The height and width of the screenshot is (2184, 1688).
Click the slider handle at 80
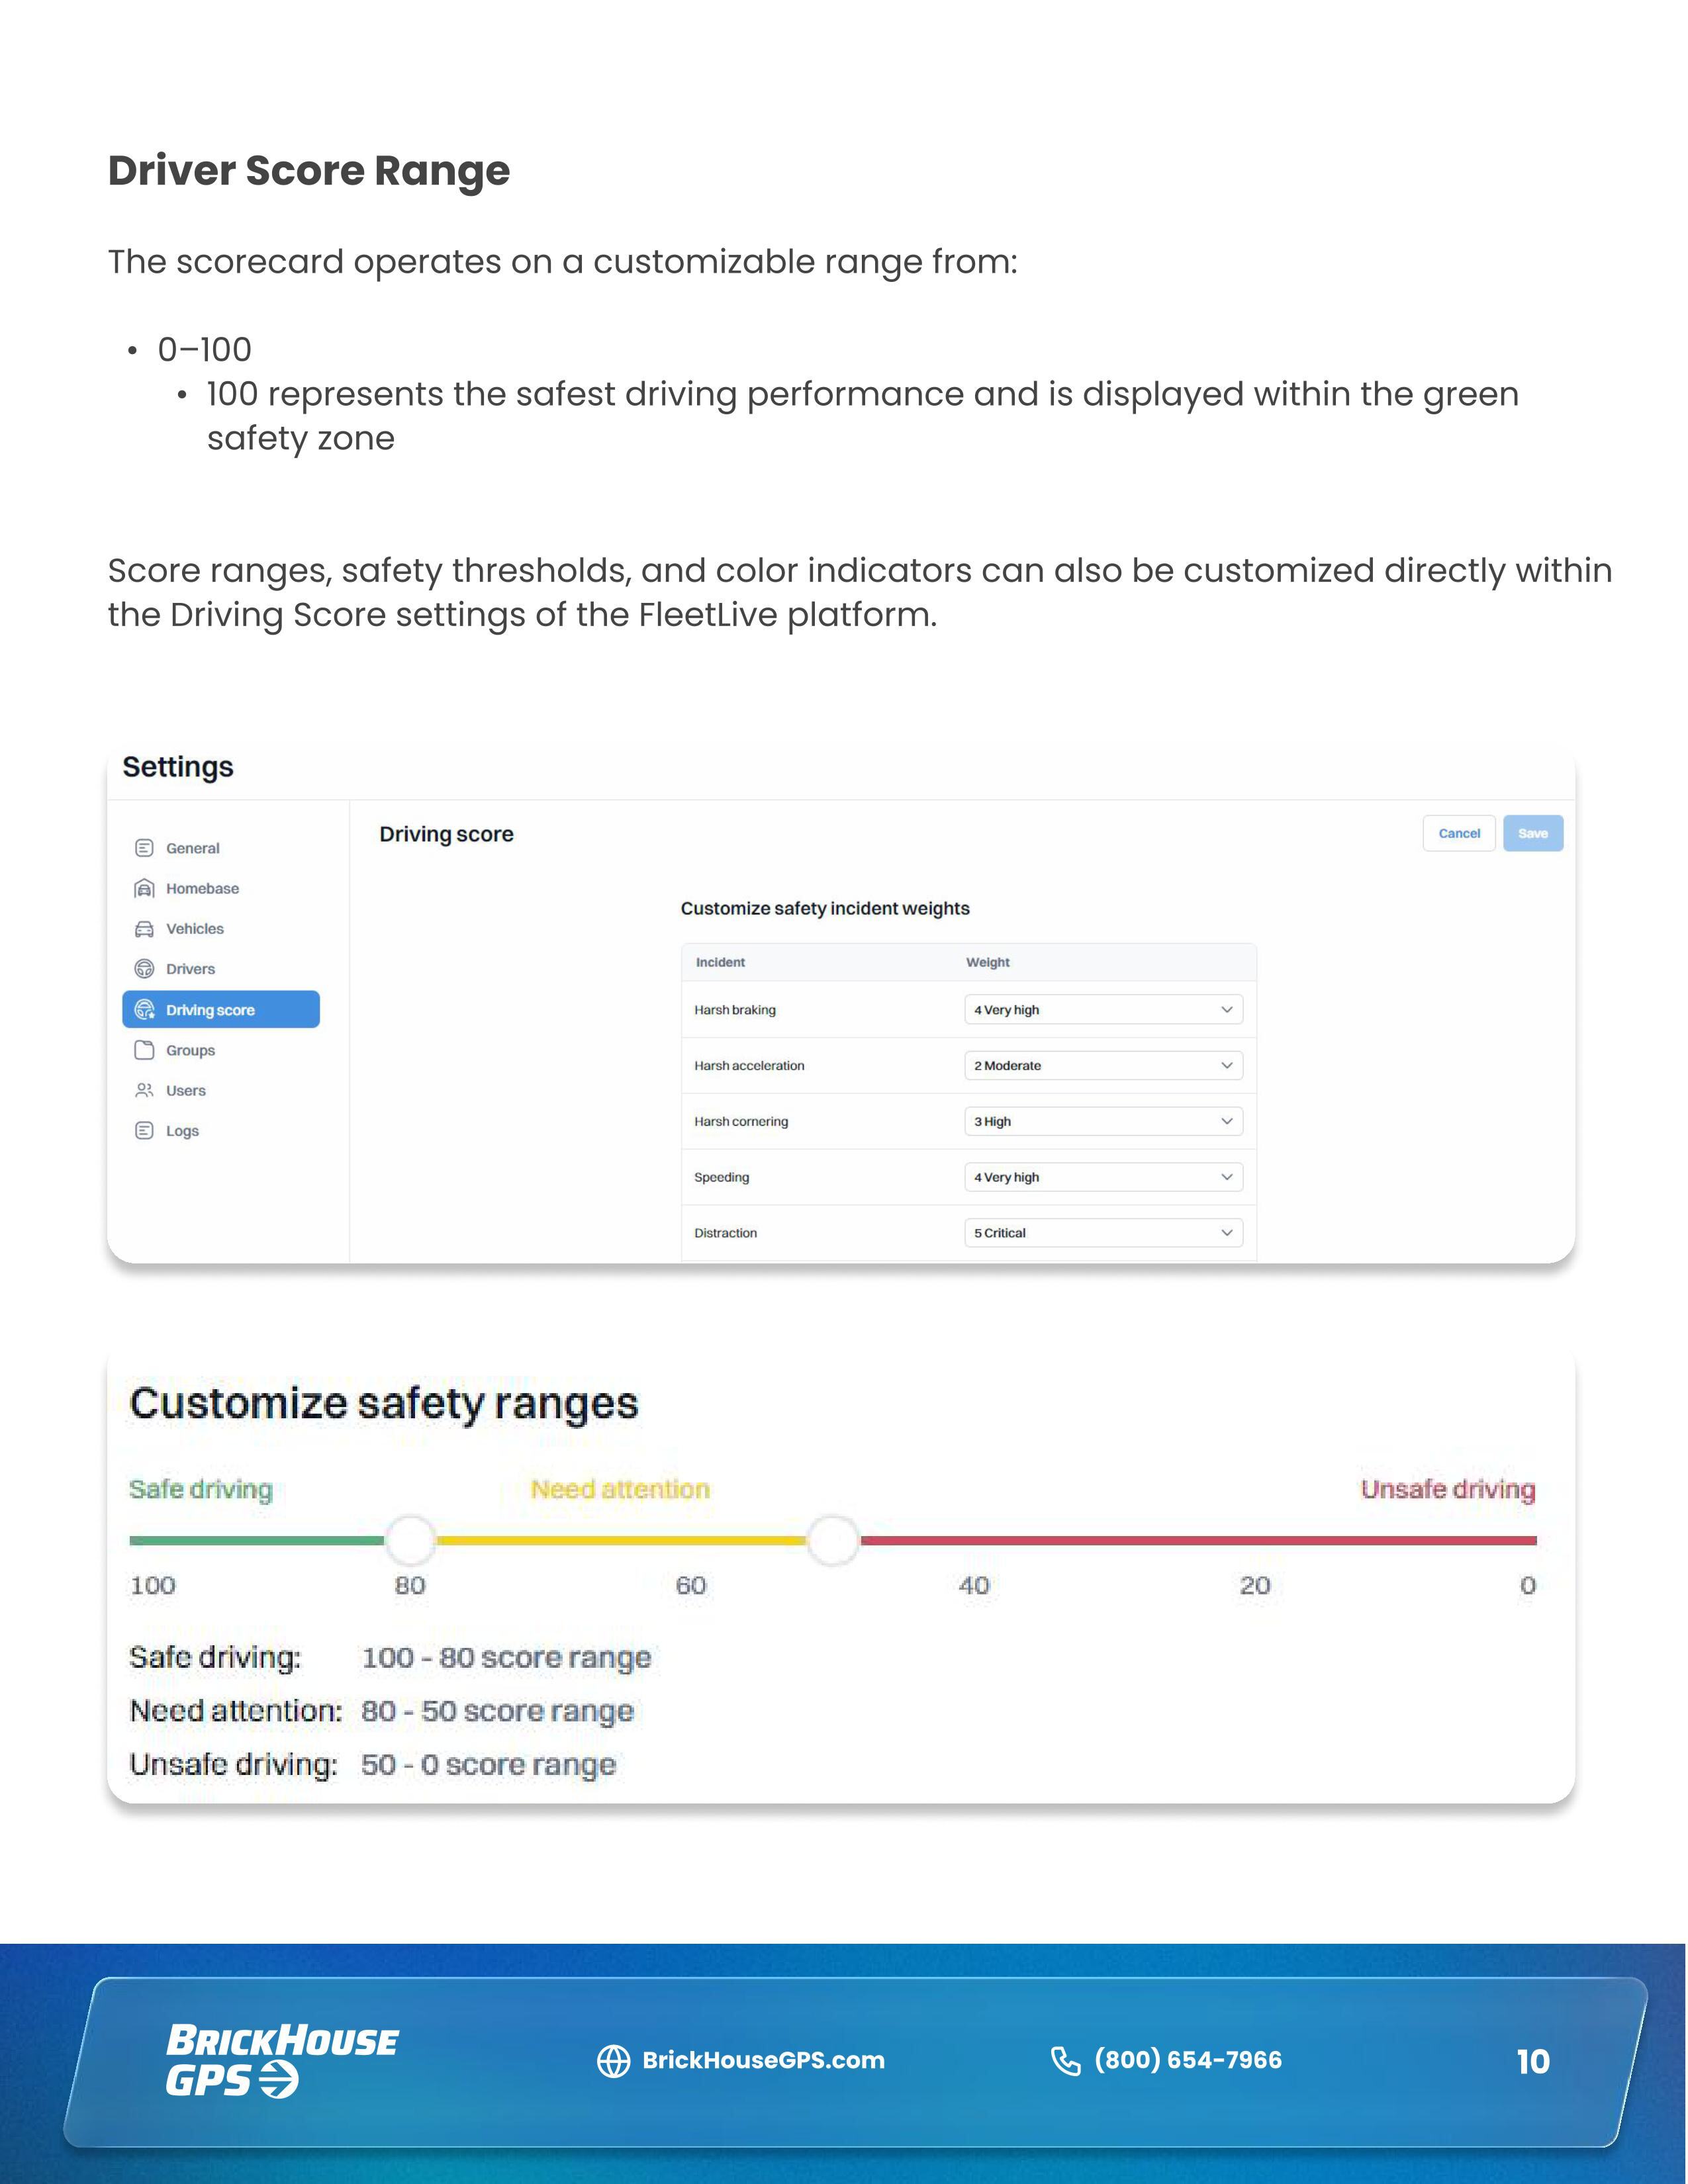[x=411, y=1541]
